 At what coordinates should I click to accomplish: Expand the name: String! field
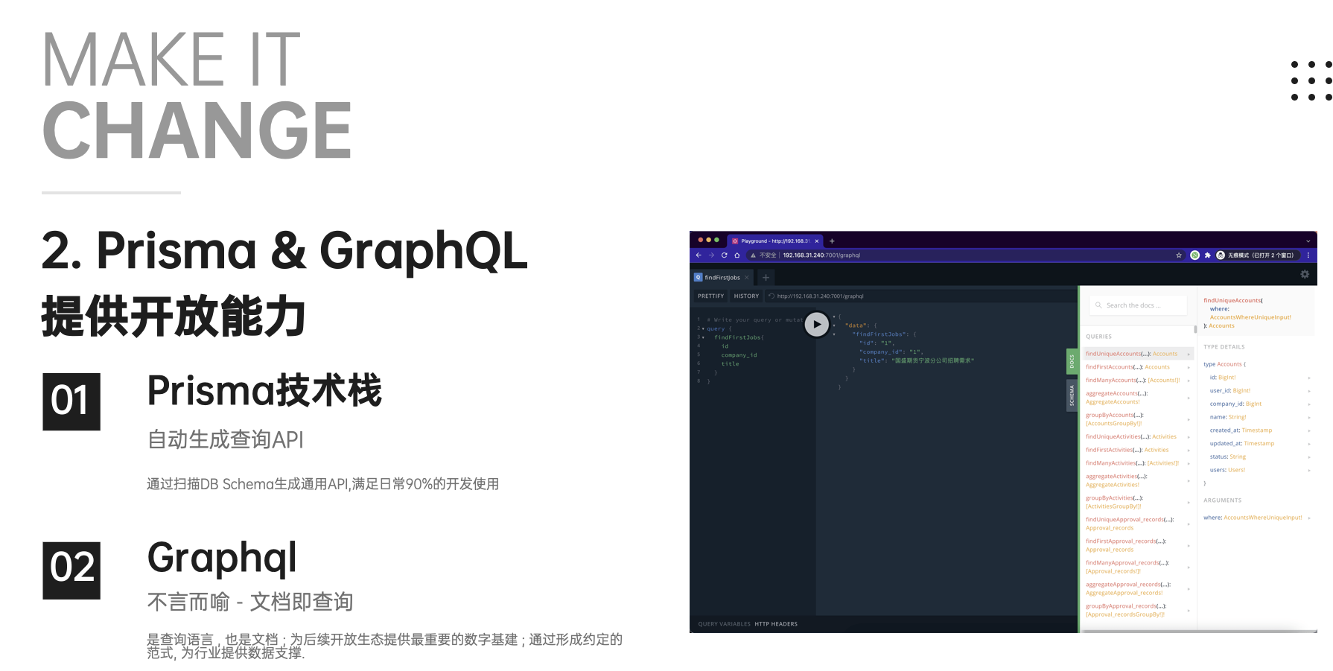(1257, 417)
